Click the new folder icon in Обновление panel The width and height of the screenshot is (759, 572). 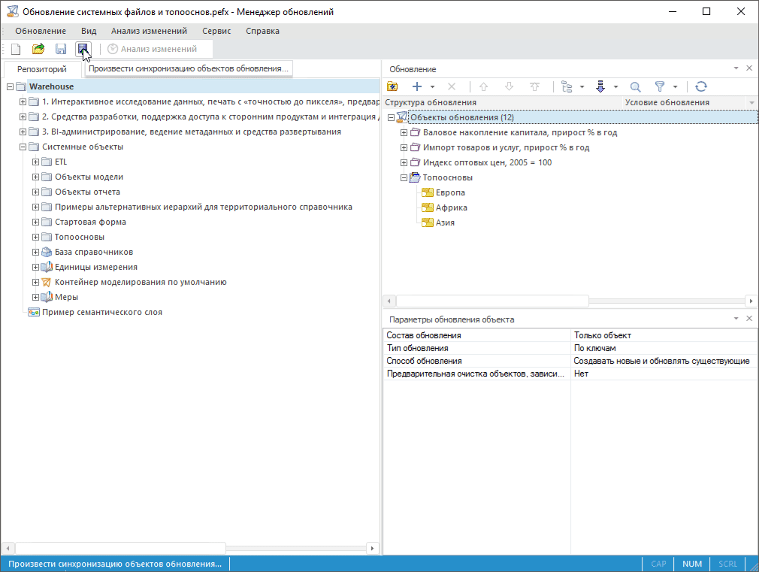pyautogui.click(x=392, y=86)
